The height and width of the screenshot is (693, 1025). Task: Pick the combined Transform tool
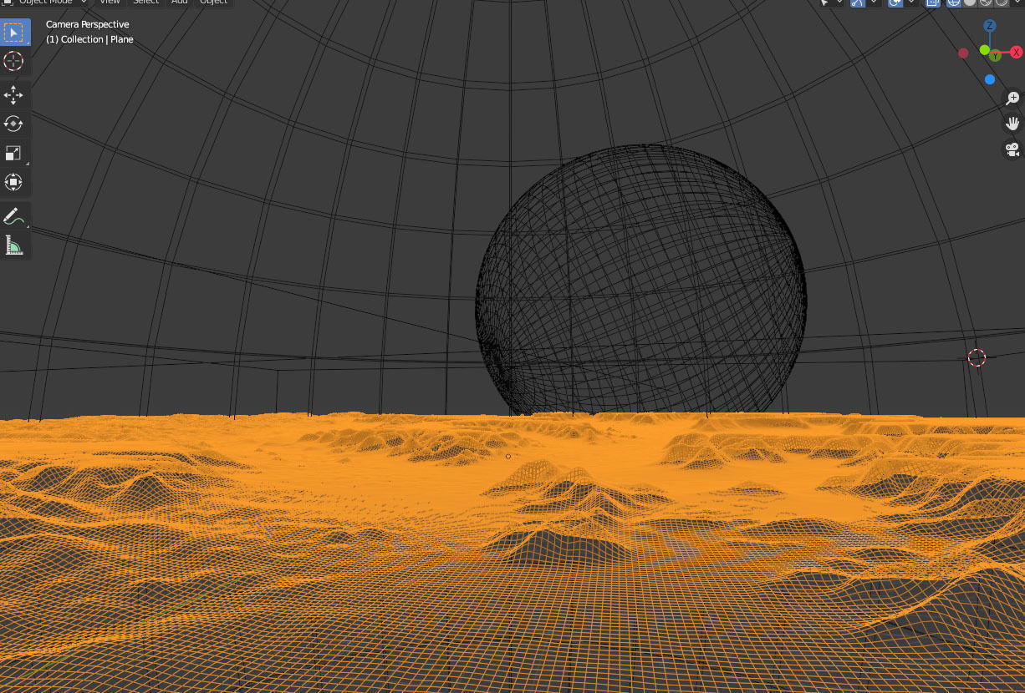(13, 181)
